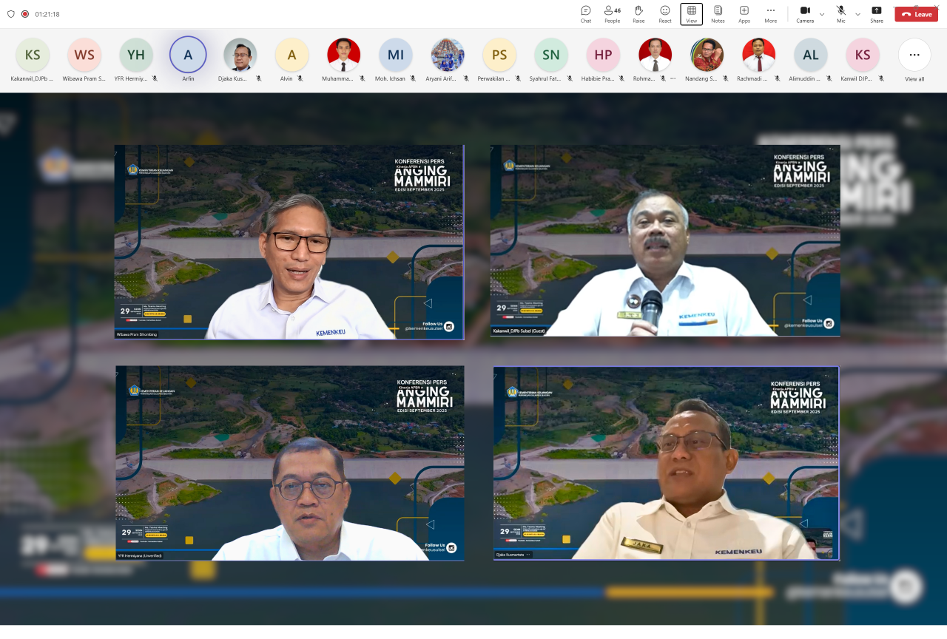Select the Wibawa Pram Sihombing video tile
This screenshot has height=639, width=947.
pyautogui.click(x=289, y=242)
